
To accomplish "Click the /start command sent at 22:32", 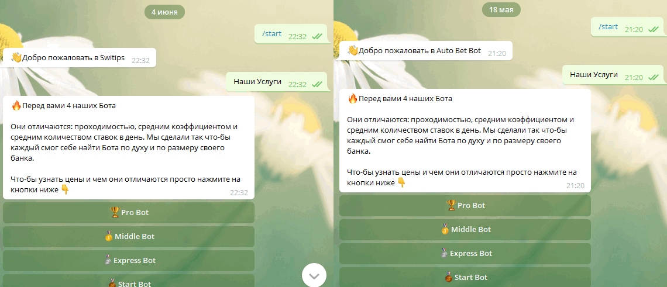I will [272, 33].
